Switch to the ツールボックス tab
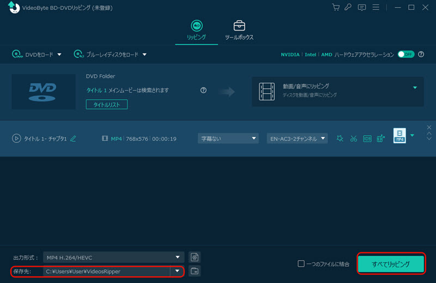Image resolution: width=436 pixels, height=283 pixels. pyautogui.click(x=239, y=31)
